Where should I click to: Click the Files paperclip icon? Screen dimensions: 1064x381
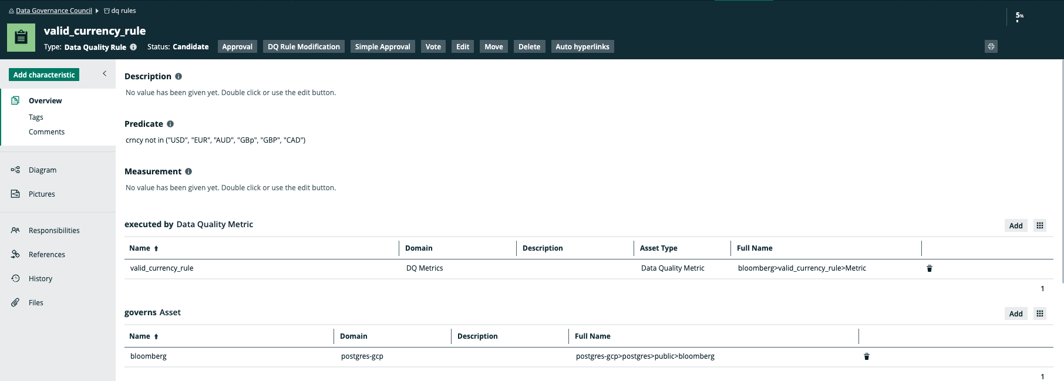15,302
